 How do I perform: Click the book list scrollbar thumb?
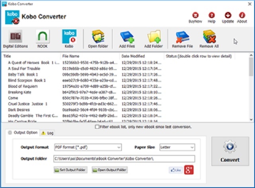[251, 66]
